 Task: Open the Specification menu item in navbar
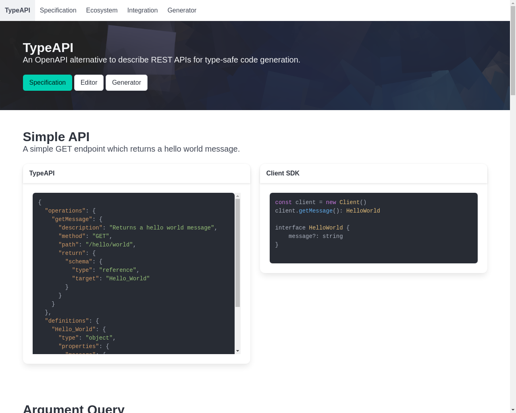pos(58,10)
